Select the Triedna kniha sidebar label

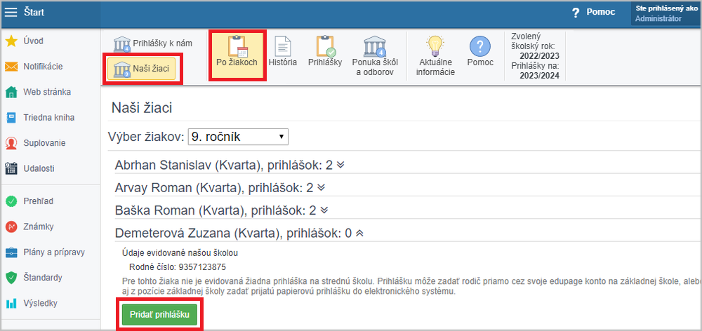49,118
